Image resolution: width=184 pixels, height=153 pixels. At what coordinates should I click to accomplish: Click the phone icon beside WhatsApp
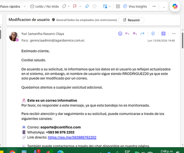[x=24, y=132]
